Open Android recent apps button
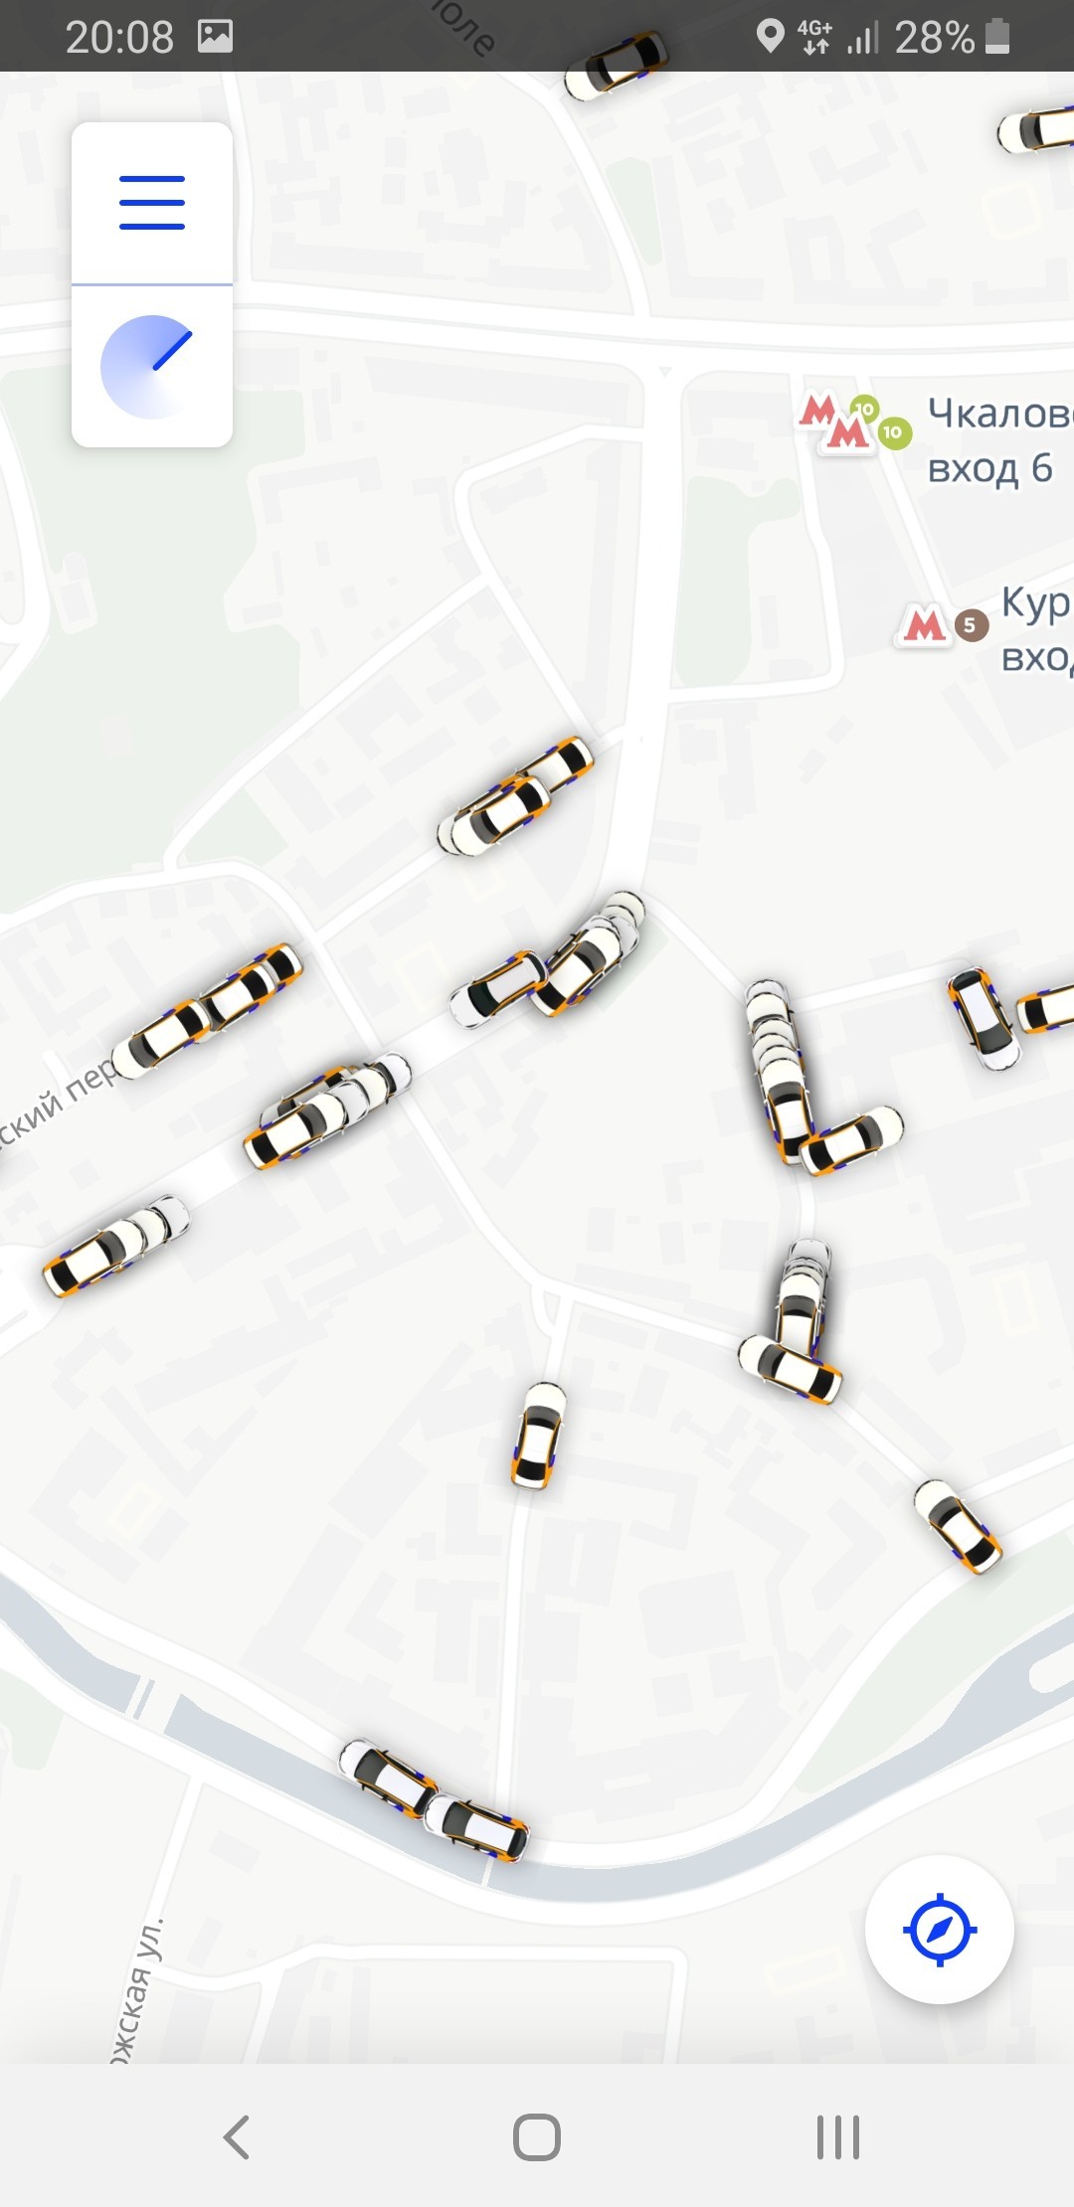 pos(837,2136)
